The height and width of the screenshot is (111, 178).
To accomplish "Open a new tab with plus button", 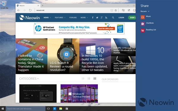I will [42, 5].
